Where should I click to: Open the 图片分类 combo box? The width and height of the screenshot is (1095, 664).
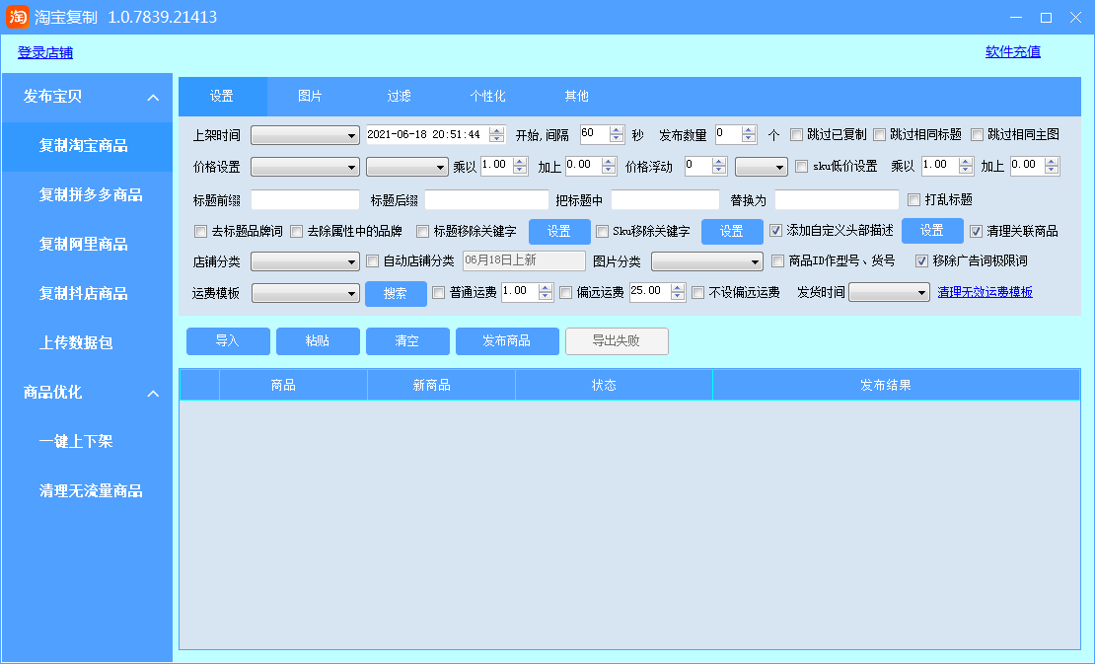(x=706, y=261)
